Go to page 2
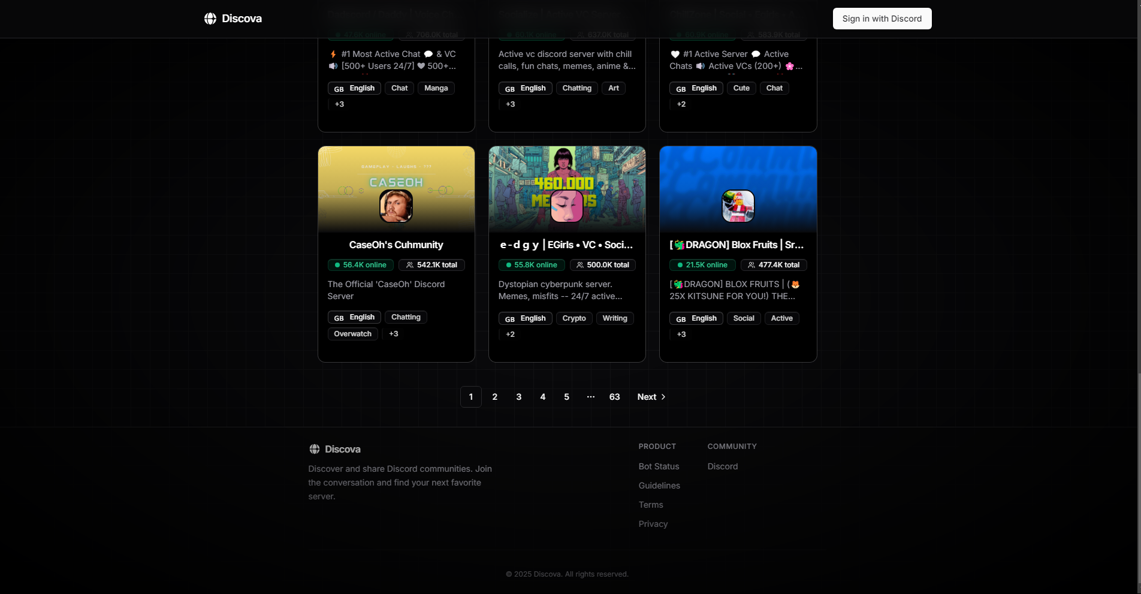The image size is (1141, 594). point(495,397)
